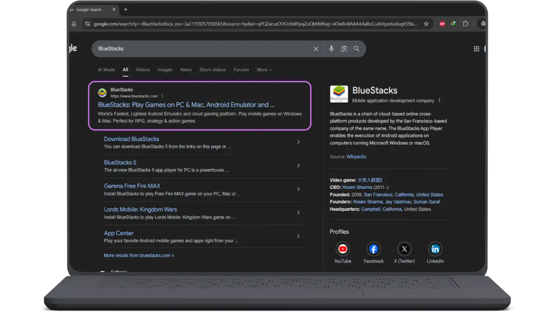Open BlueStacks YouTube profile icon
The image size is (555, 312).
click(x=343, y=249)
